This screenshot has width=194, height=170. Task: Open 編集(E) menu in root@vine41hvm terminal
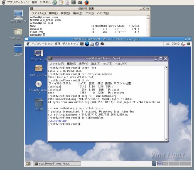click(x=71, y=64)
